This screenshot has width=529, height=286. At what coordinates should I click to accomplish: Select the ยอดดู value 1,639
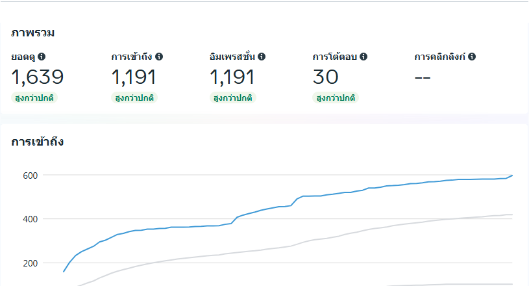click(38, 77)
